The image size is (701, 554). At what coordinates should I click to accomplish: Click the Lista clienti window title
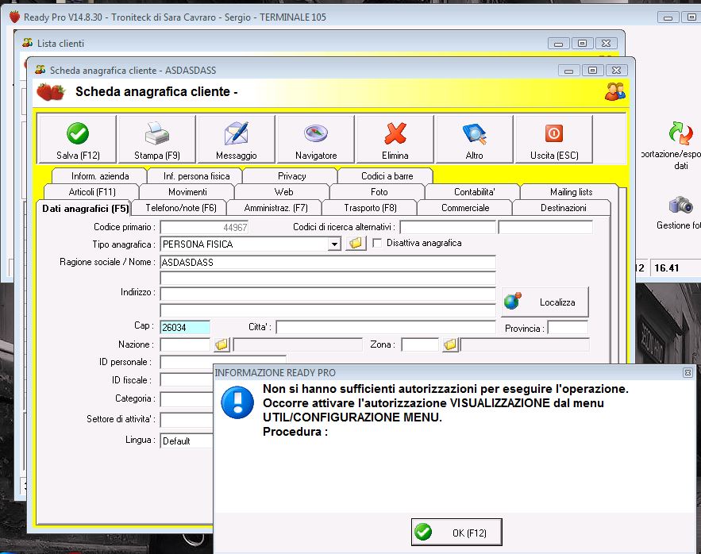coord(60,44)
